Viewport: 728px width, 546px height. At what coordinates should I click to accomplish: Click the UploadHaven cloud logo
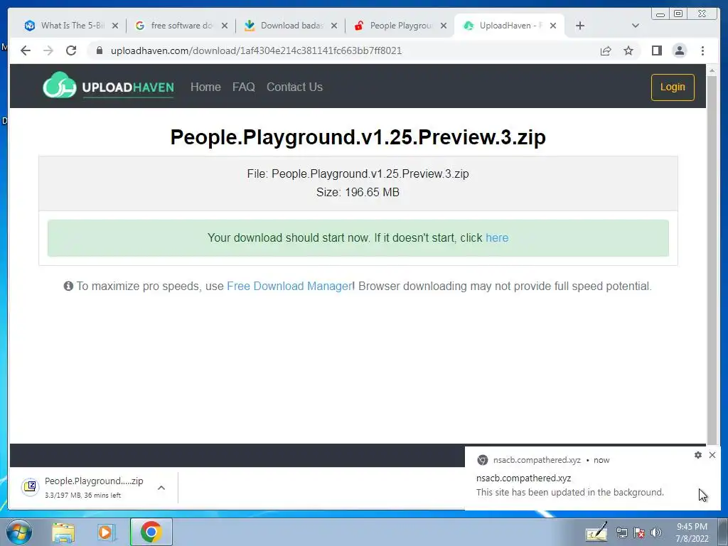pos(60,85)
